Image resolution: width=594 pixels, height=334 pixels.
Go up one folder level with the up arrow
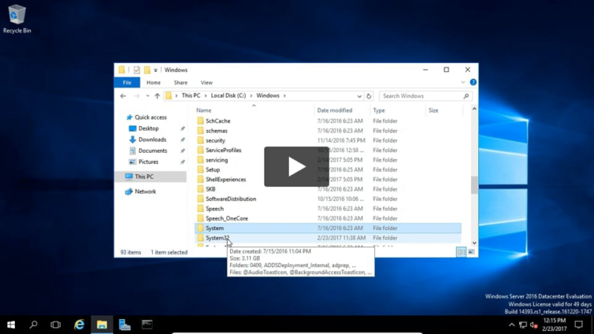click(x=156, y=96)
